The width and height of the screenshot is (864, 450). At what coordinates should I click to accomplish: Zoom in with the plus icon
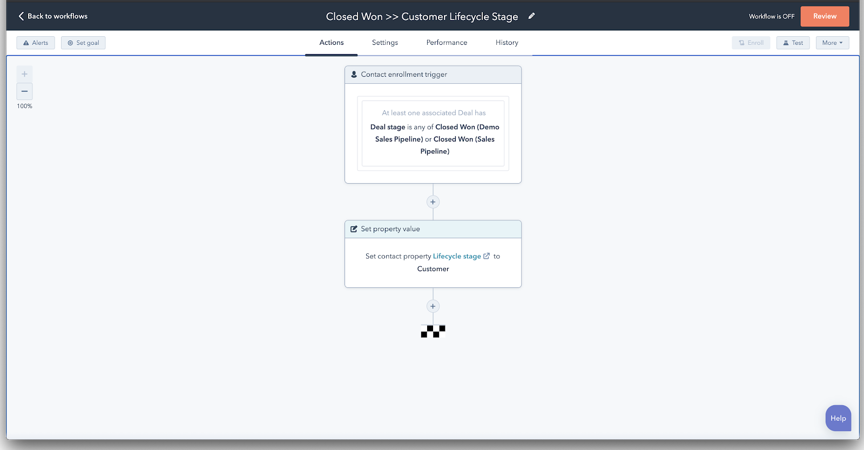[24, 74]
